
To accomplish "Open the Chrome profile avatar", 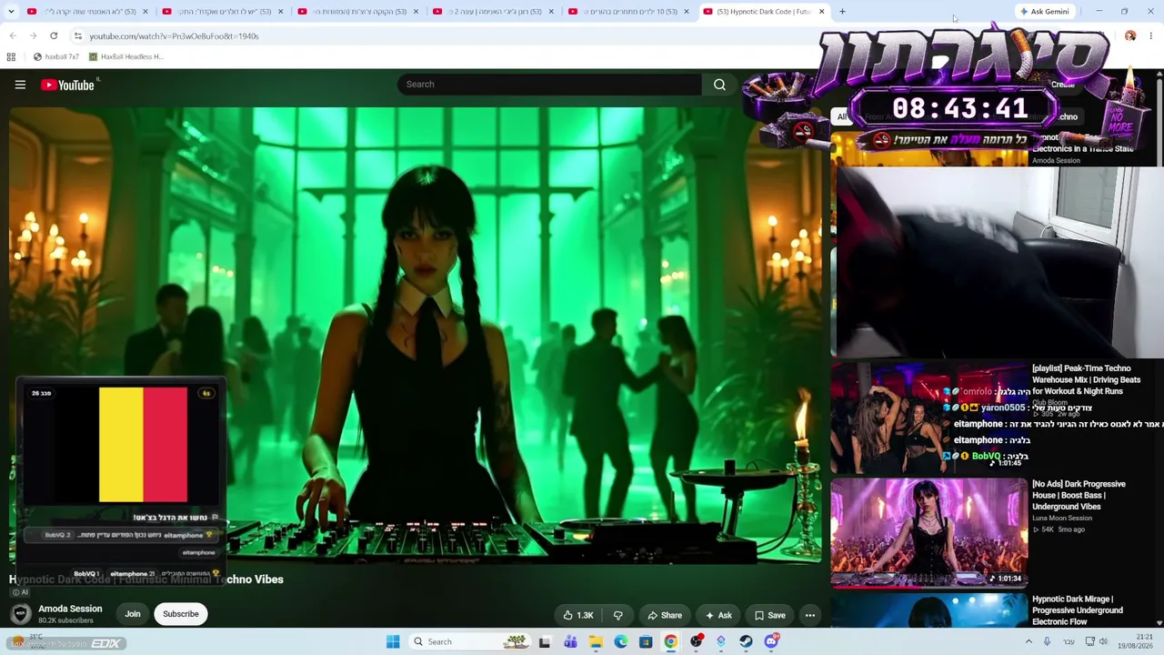I will click(x=1130, y=36).
